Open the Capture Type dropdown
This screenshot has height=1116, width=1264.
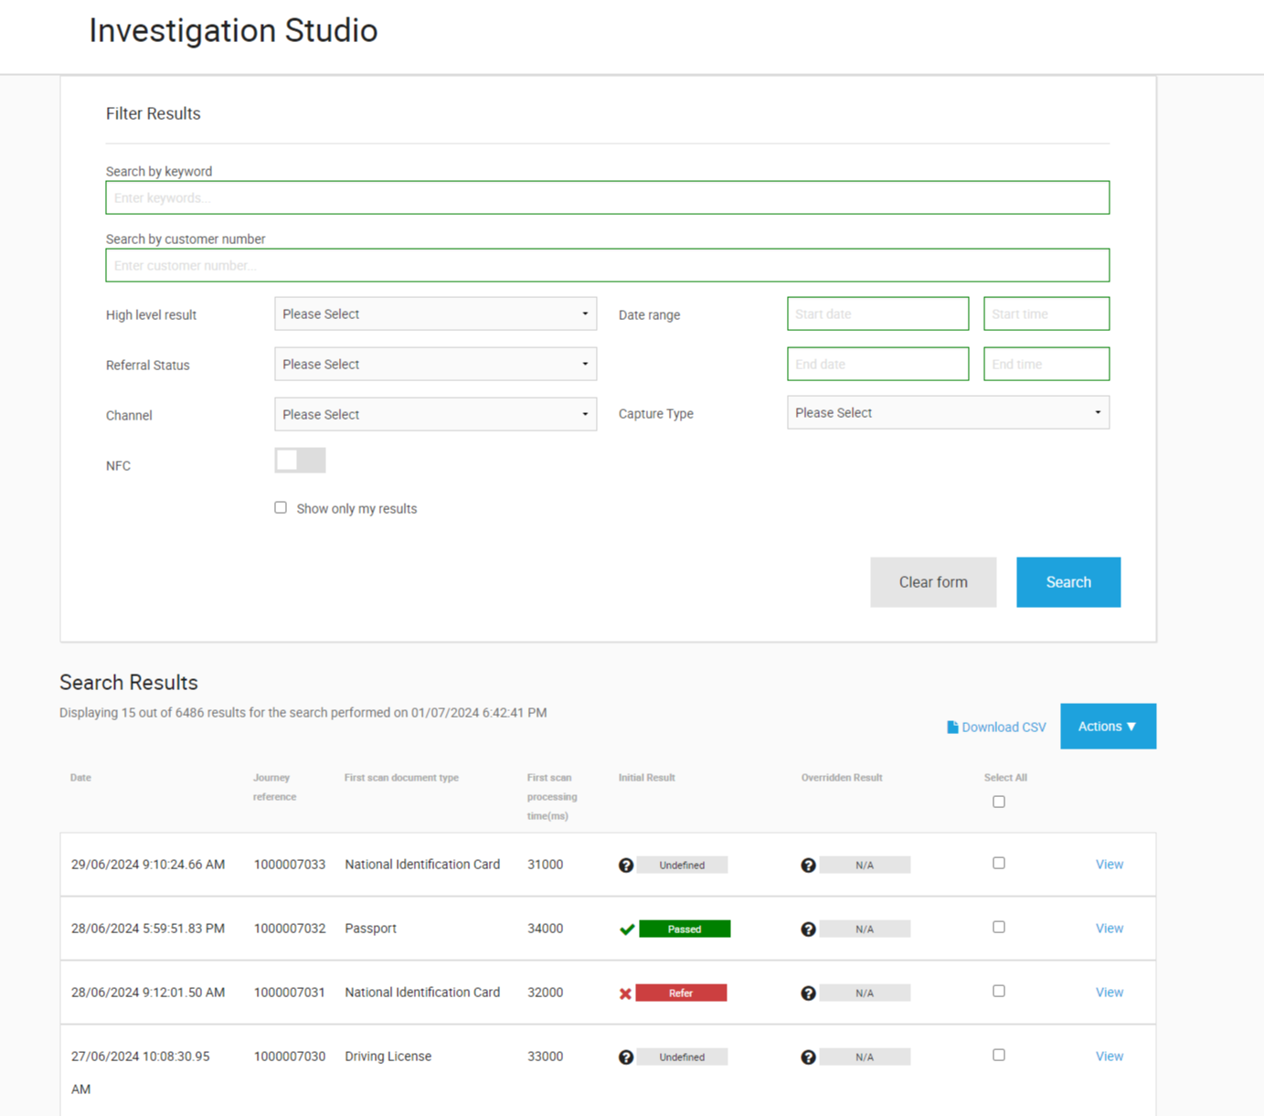(948, 413)
